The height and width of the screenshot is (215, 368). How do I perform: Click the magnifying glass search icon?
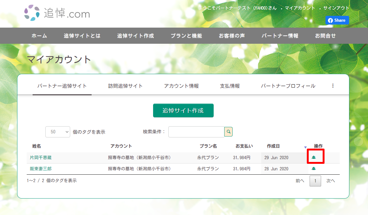229,132
